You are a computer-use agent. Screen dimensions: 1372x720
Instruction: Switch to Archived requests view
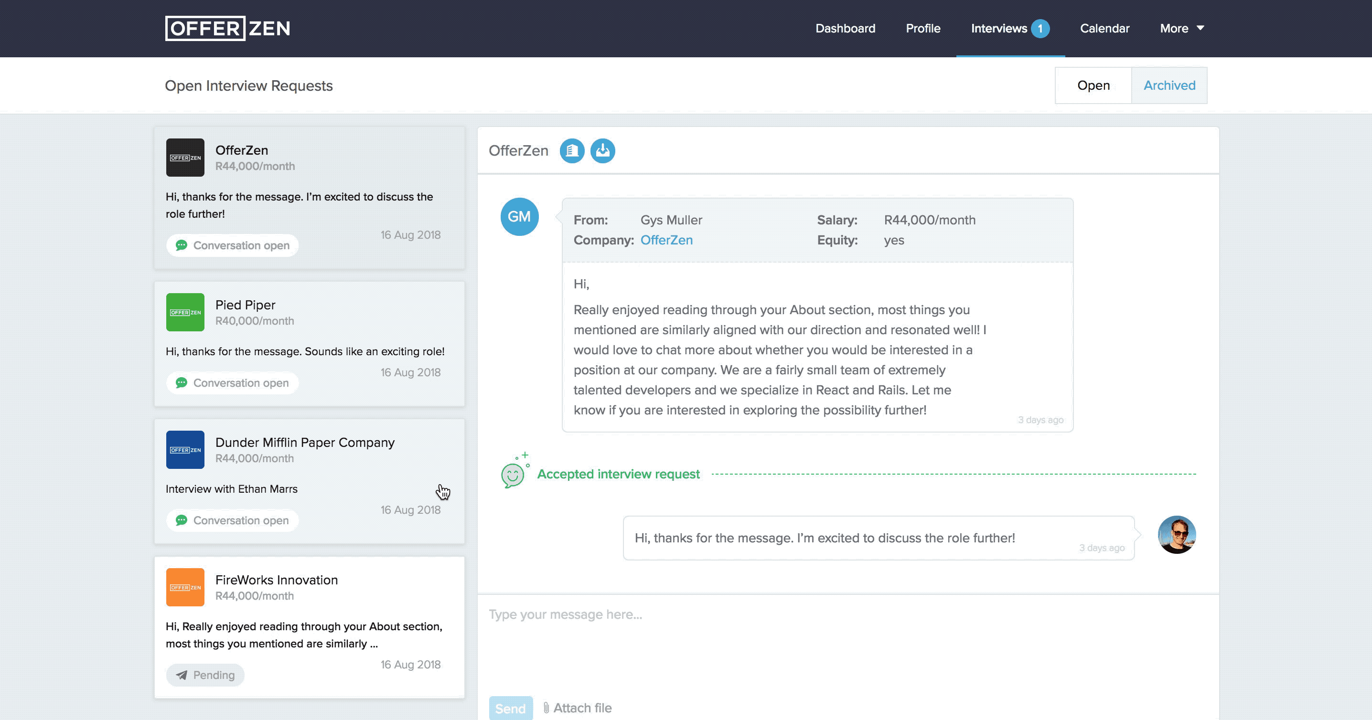click(x=1169, y=85)
